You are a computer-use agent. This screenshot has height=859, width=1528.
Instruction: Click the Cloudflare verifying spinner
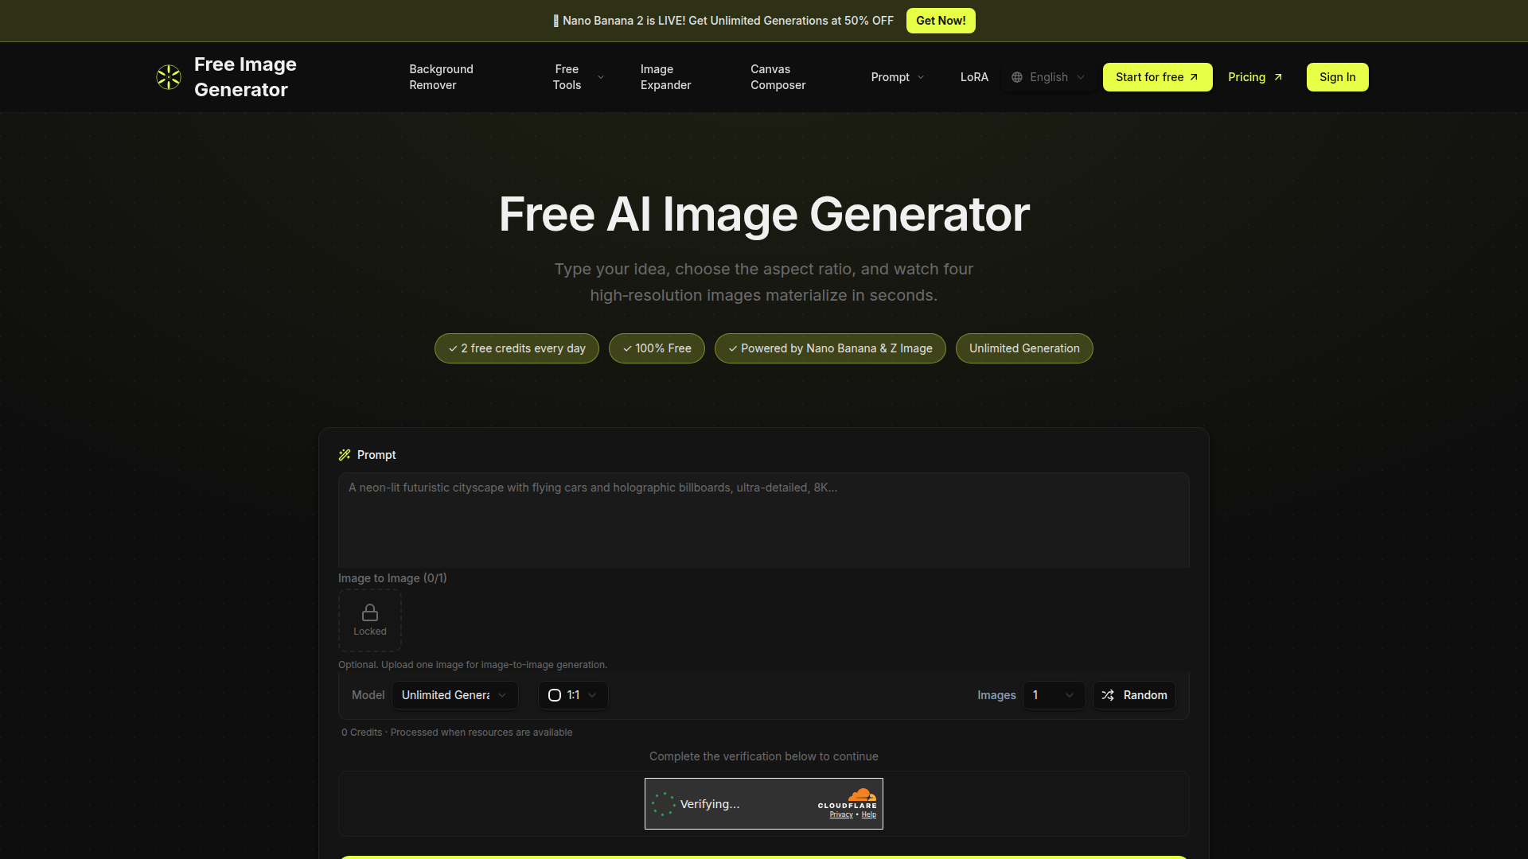point(663,804)
